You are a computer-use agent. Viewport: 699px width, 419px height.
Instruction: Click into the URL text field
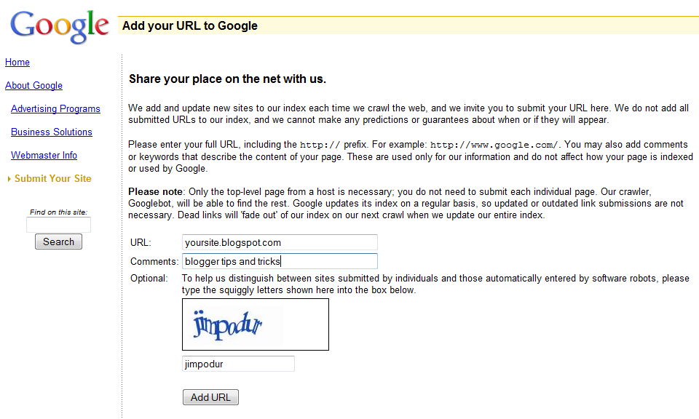pos(280,243)
